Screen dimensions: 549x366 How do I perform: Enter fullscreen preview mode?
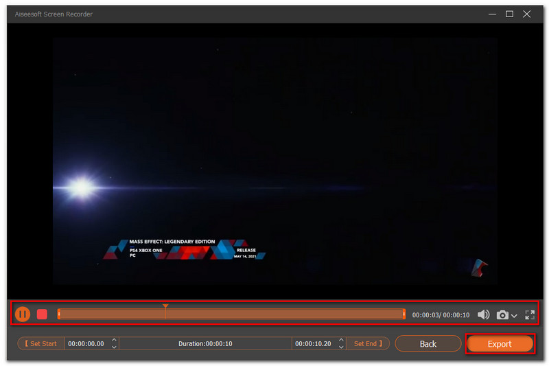coord(530,315)
